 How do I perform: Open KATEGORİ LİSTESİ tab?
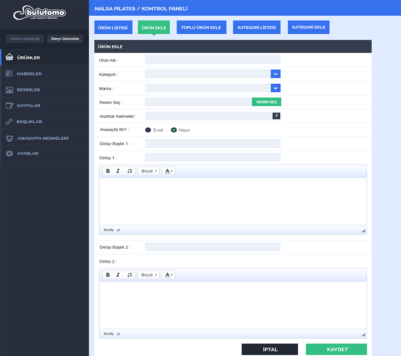257,27
